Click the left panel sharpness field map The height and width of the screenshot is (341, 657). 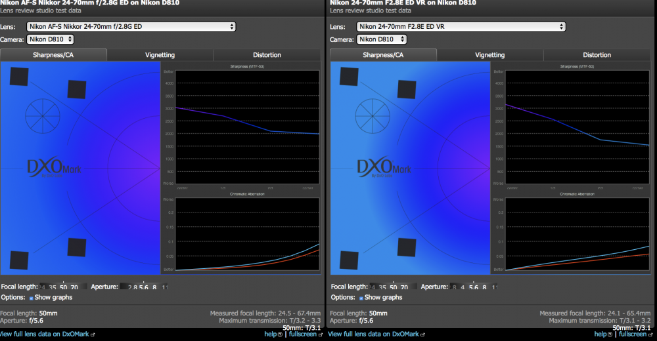(80, 168)
